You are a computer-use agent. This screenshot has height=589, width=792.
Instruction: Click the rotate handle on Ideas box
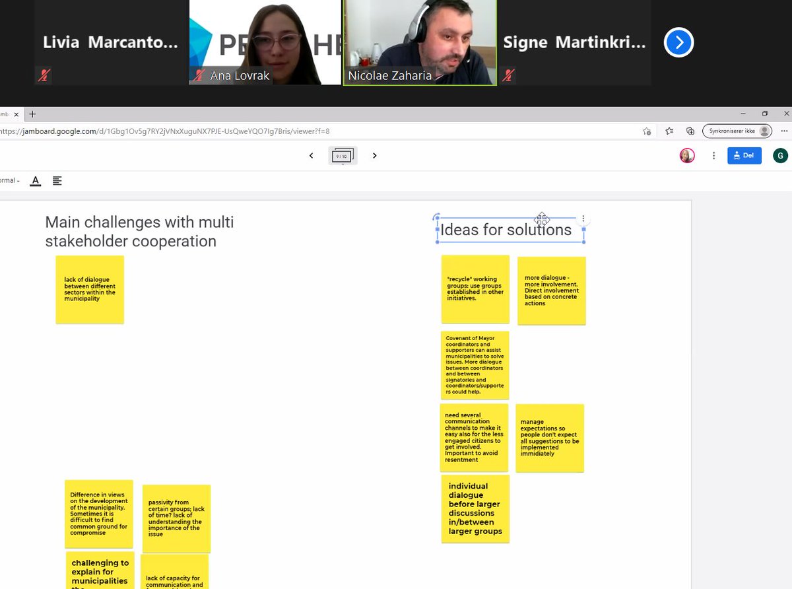436,217
